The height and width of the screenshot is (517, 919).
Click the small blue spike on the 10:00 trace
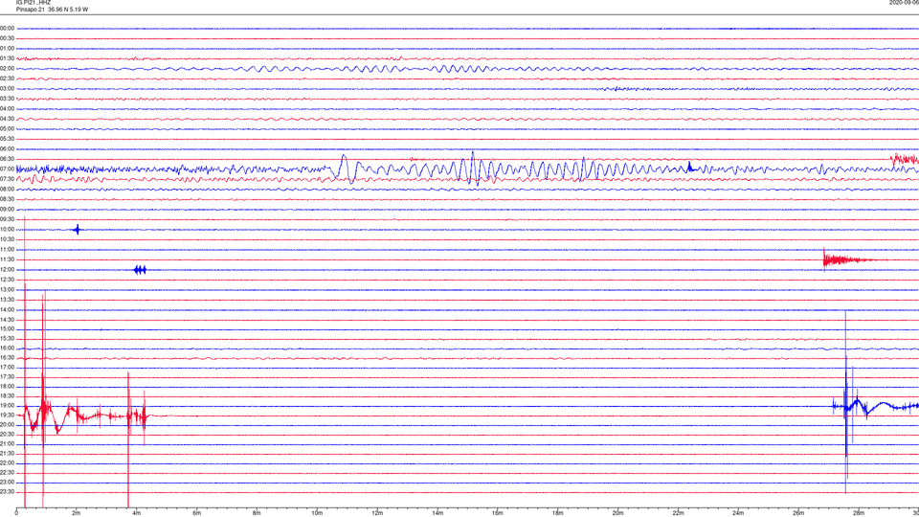point(78,229)
